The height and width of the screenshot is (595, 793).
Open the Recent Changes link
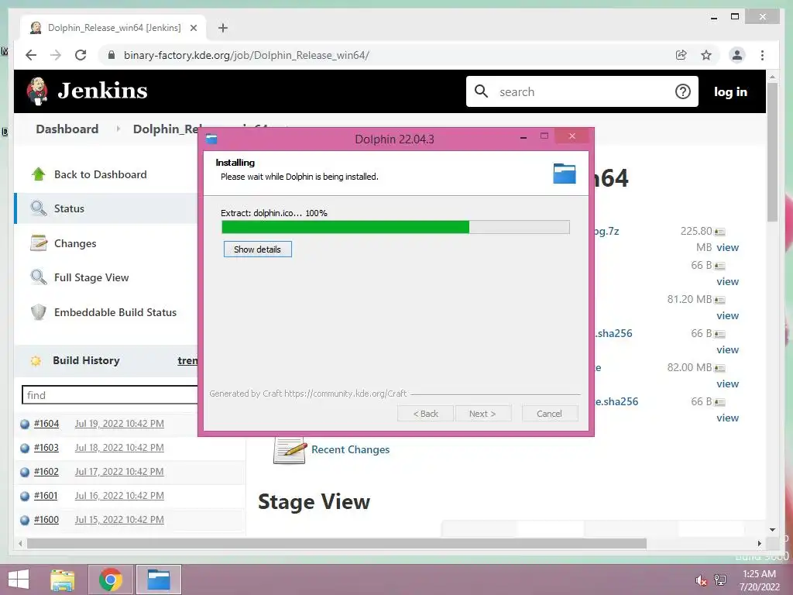[351, 449]
